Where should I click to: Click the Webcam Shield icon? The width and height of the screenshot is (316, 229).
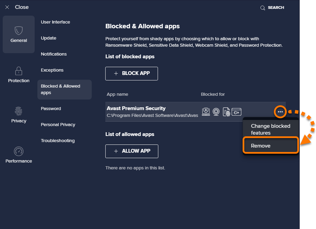216,111
